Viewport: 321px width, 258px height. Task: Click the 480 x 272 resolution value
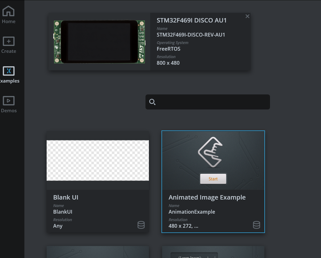(x=183, y=226)
